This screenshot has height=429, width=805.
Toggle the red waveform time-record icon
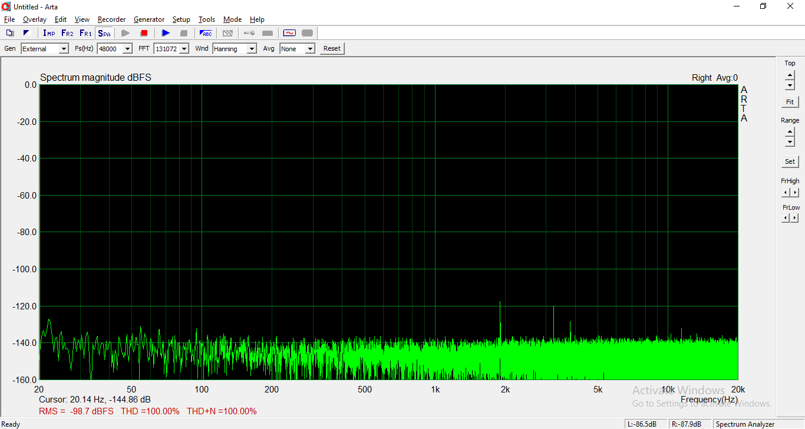[289, 33]
